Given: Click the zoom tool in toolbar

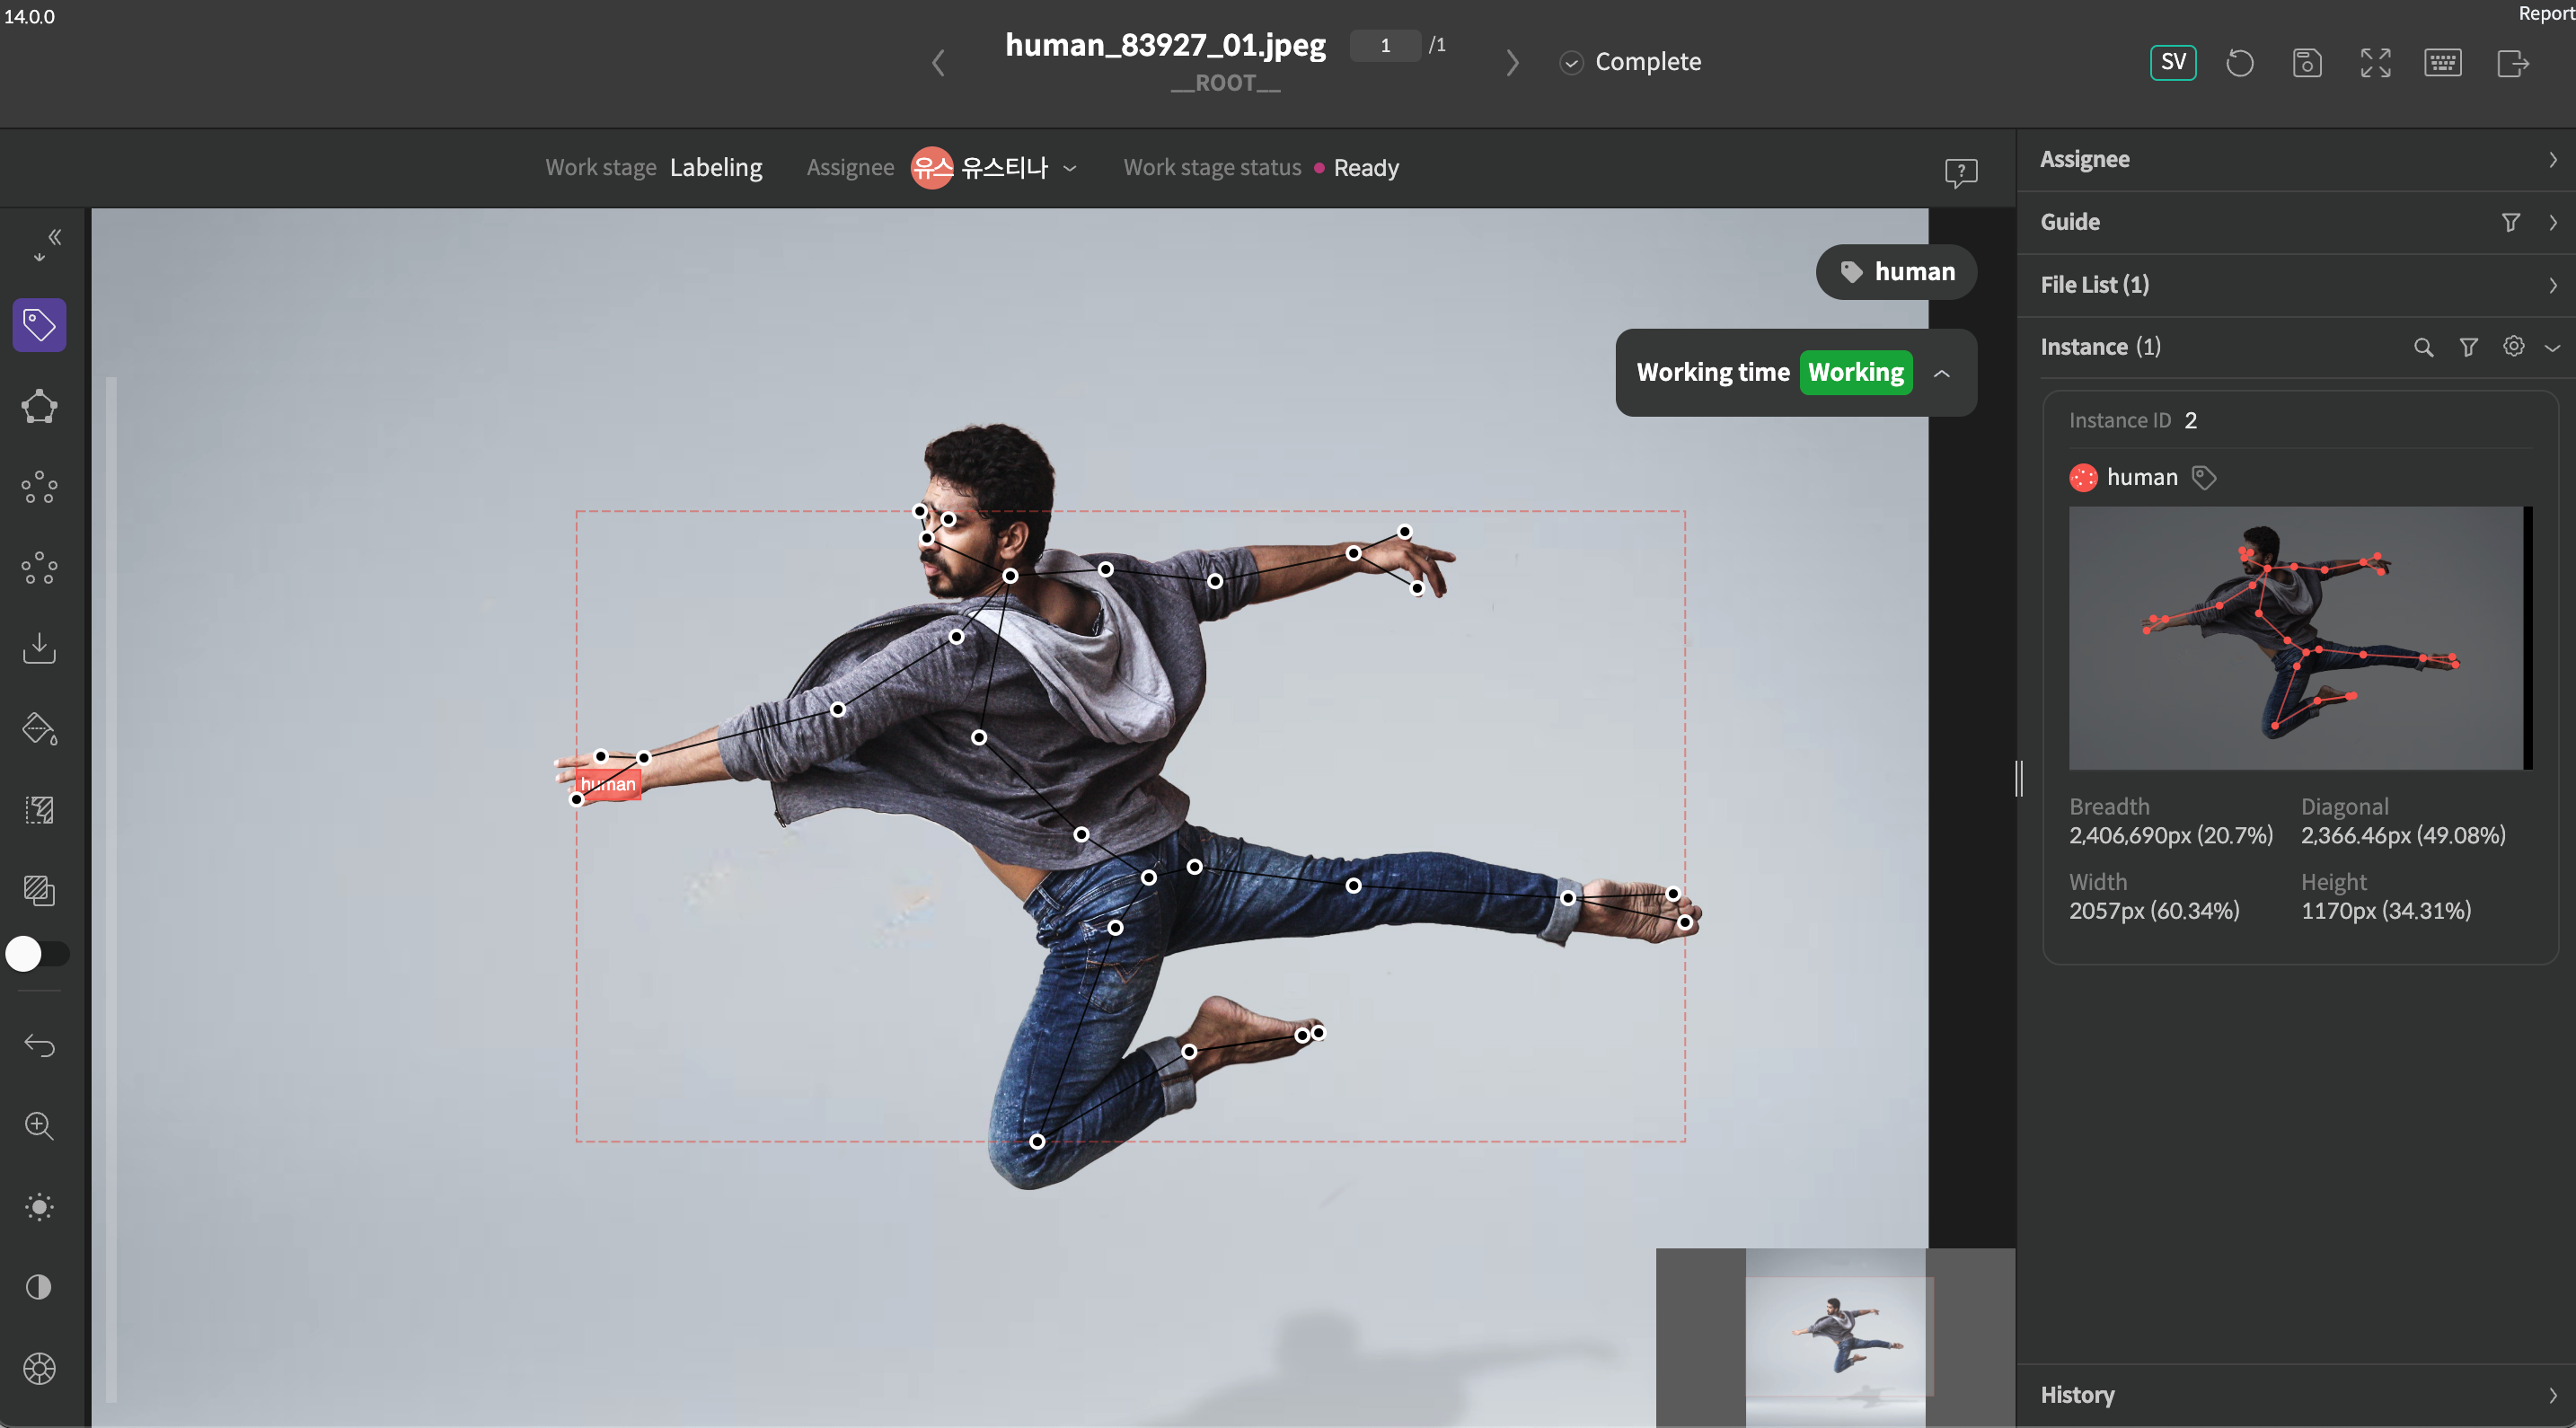Looking at the screenshot, I should (x=44, y=1125).
